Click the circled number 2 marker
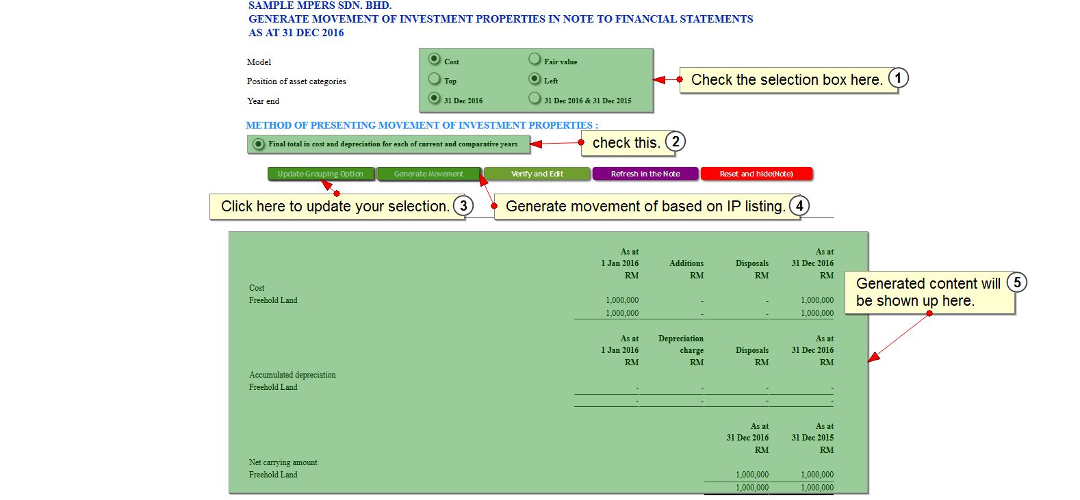This screenshot has height=500, width=1080. click(675, 142)
